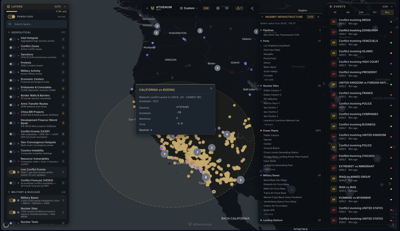
Task: Zoom out the map with minus button
Action: [x=393, y=217]
